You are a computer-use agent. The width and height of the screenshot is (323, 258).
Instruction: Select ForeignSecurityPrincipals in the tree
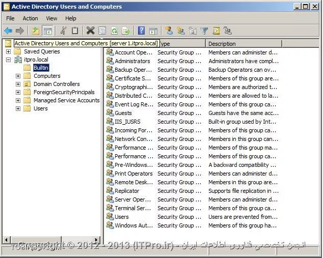[x=64, y=92]
